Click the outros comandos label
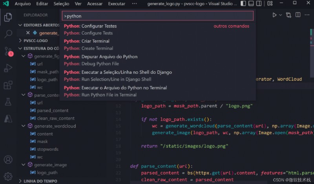314x184 pixels. tap(231, 26)
